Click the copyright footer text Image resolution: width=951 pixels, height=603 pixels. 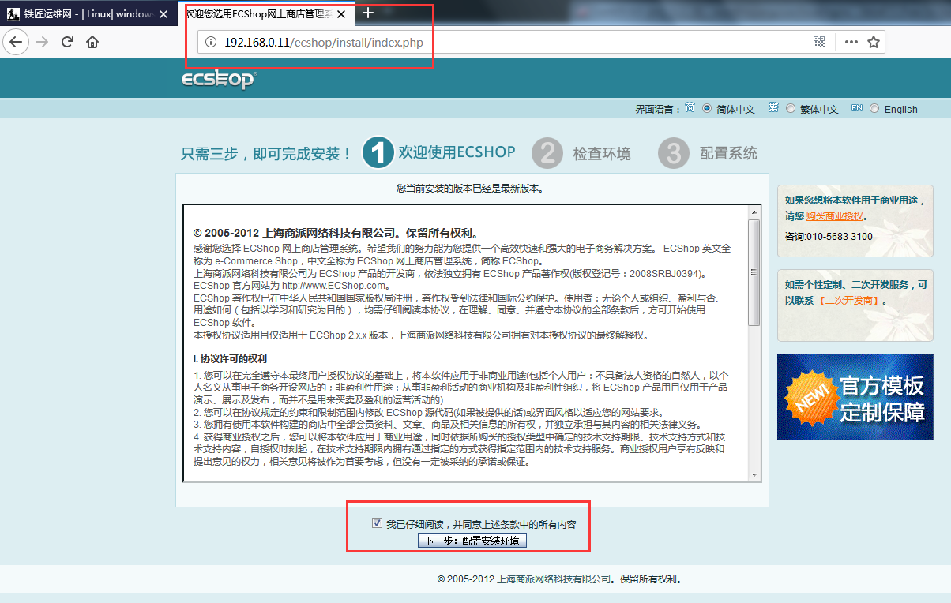point(559,579)
